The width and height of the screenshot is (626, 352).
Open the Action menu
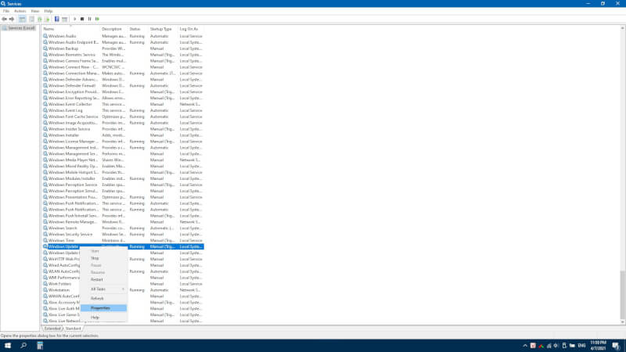[20, 11]
